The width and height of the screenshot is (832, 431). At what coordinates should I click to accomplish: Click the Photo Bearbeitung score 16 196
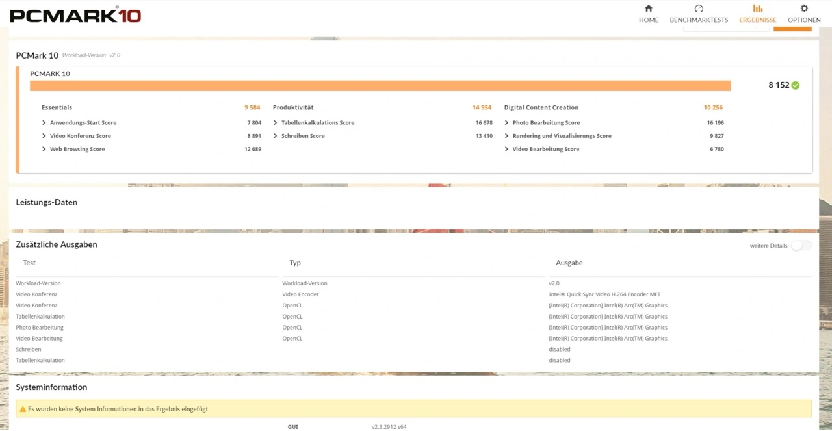pos(715,122)
